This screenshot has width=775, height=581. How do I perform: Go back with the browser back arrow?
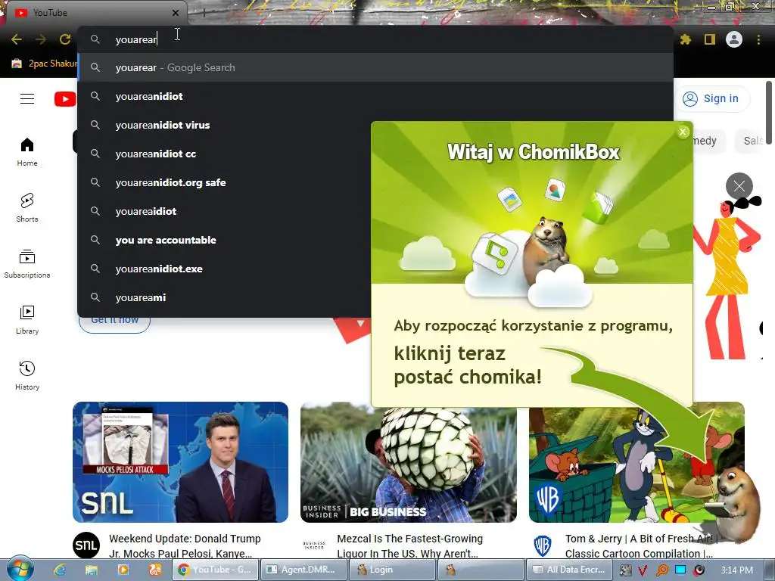click(x=17, y=39)
